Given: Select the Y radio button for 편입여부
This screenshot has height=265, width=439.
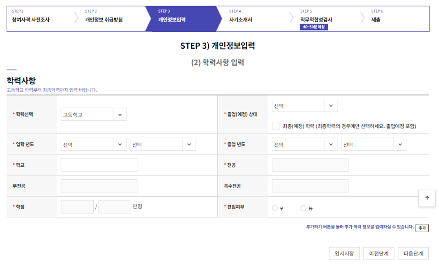Looking at the screenshot, I should pos(275,208).
